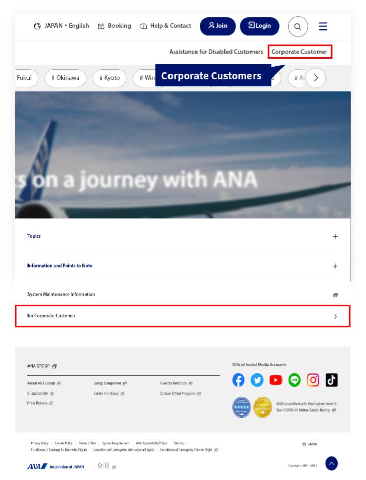This screenshot has height=480, width=366.
Task: Open the hamburger menu icon
Action: tap(323, 26)
